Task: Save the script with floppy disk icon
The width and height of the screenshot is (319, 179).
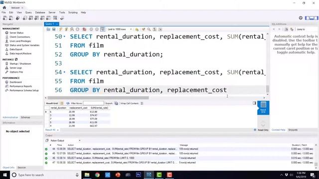Action: pos(54,29)
